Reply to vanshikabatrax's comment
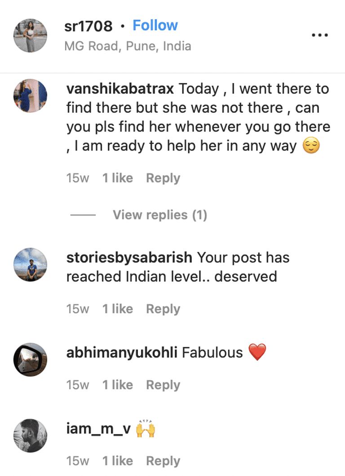345x476 pixels. (x=163, y=178)
